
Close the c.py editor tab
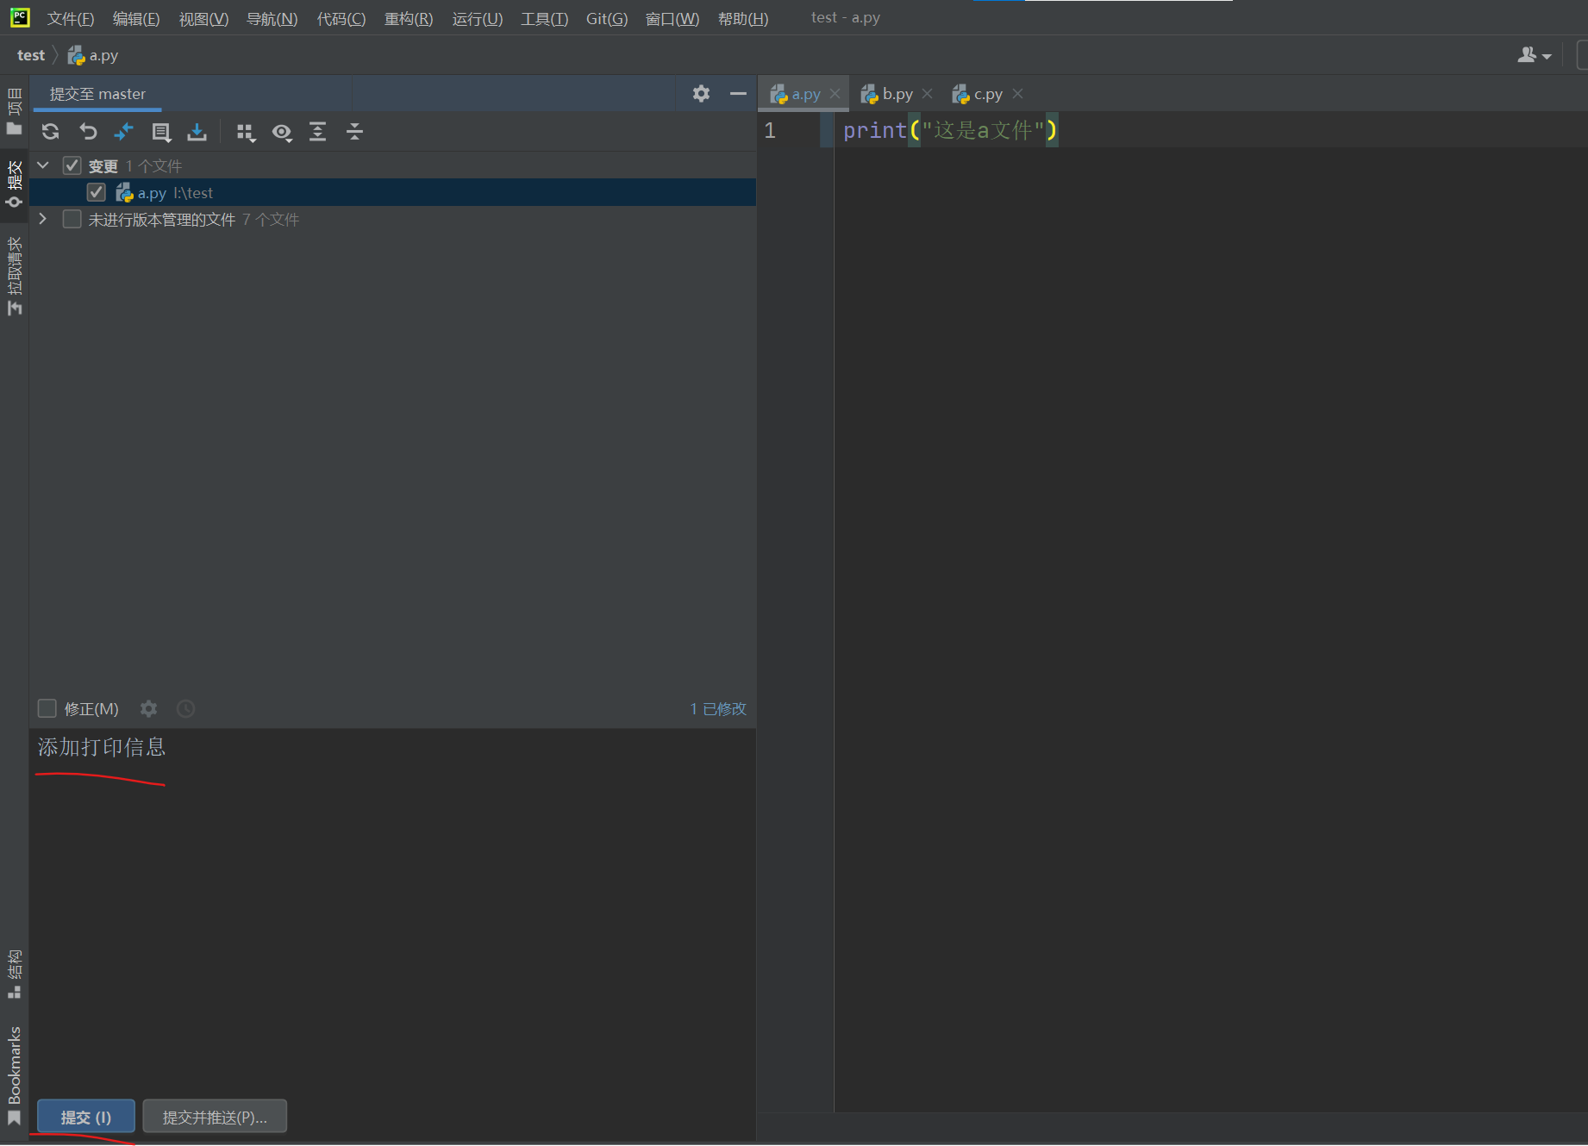point(1017,94)
